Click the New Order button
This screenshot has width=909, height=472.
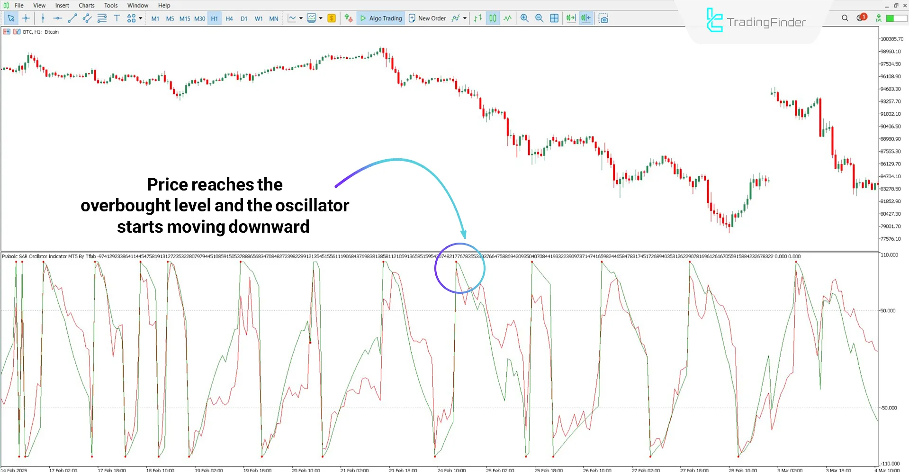(x=427, y=18)
